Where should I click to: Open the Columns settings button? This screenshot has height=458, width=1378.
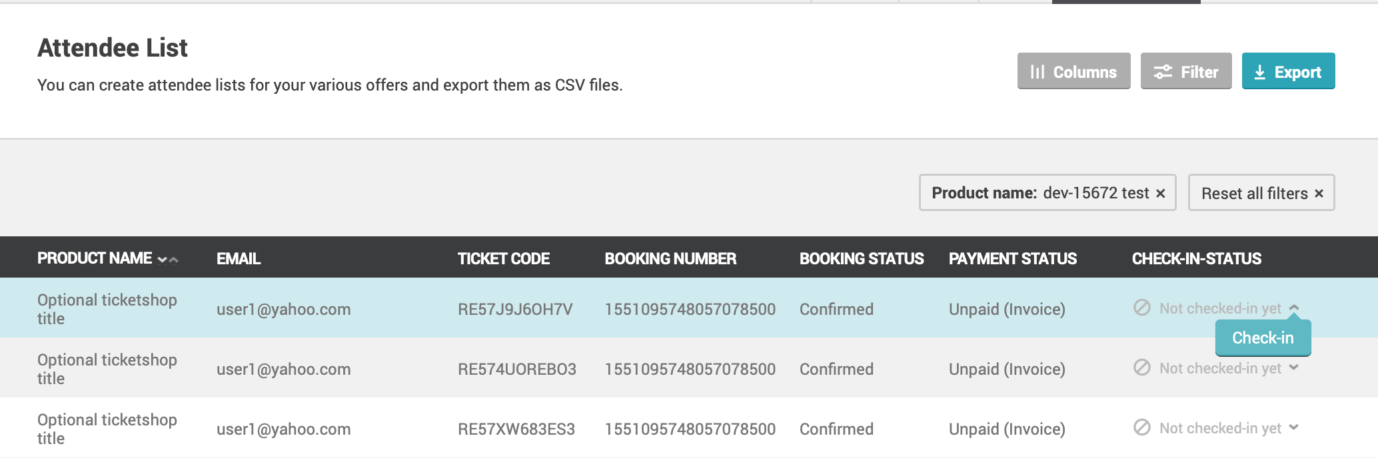(1073, 71)
